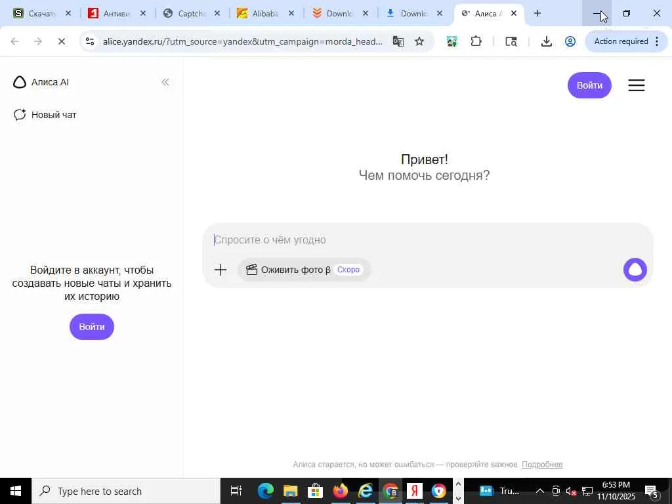Close the Алиса tab
This screenshot has height=504, width=672.
coord(513,14)
